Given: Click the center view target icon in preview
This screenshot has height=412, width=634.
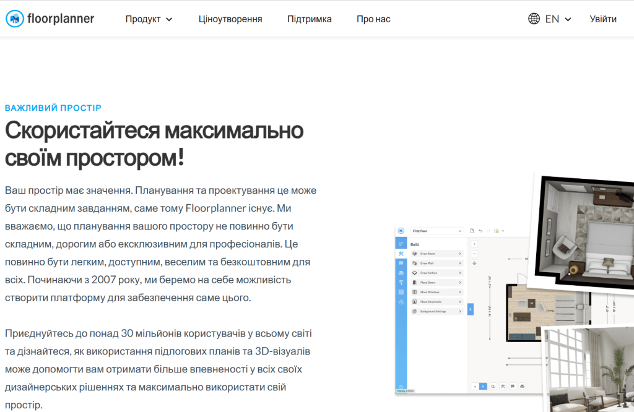Looking at the screenshot, I should point(474,264).
